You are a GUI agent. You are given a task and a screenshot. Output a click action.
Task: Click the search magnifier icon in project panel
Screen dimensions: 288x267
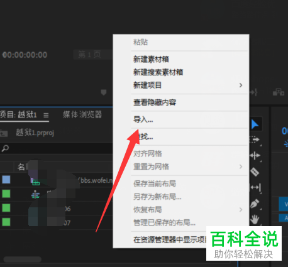click(x=5, y=148)
